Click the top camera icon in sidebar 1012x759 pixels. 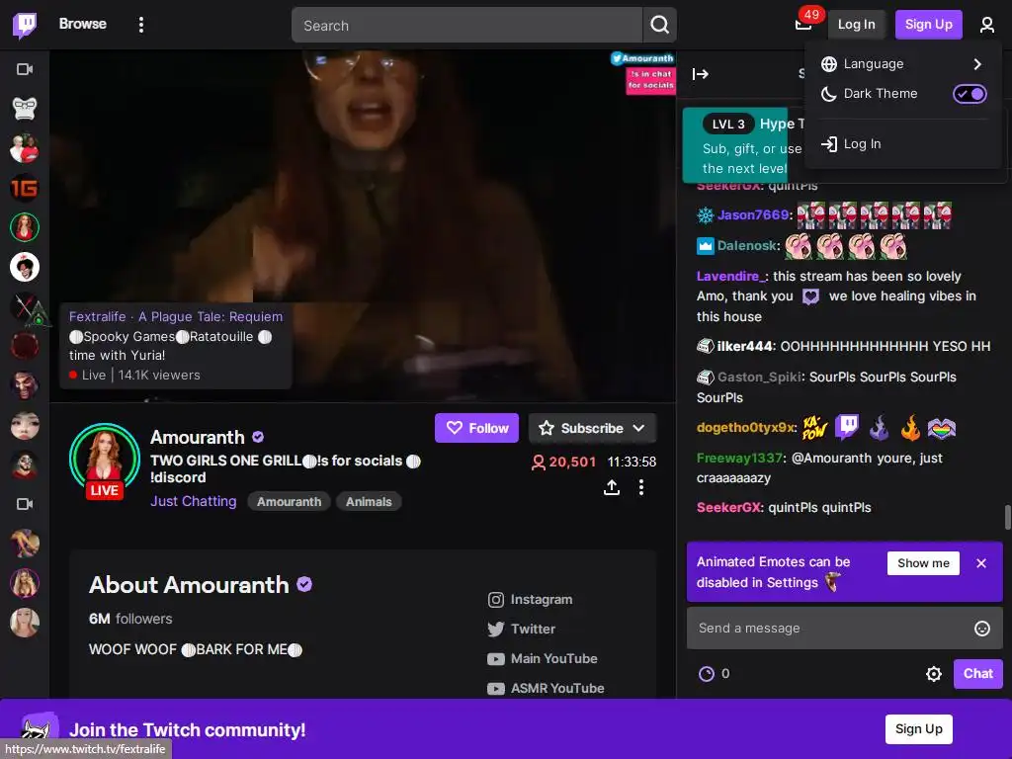25,69
